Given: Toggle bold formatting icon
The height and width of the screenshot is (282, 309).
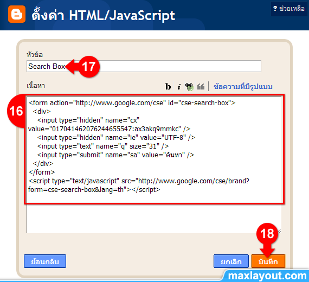Looking at the screenshot, I should pyautogui.click(x=168, y=87).
